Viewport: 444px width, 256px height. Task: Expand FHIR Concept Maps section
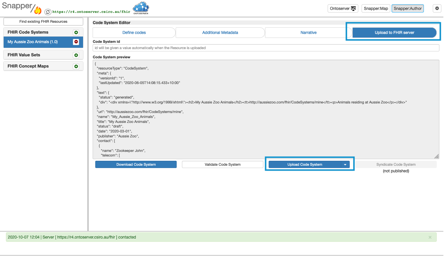28,66
